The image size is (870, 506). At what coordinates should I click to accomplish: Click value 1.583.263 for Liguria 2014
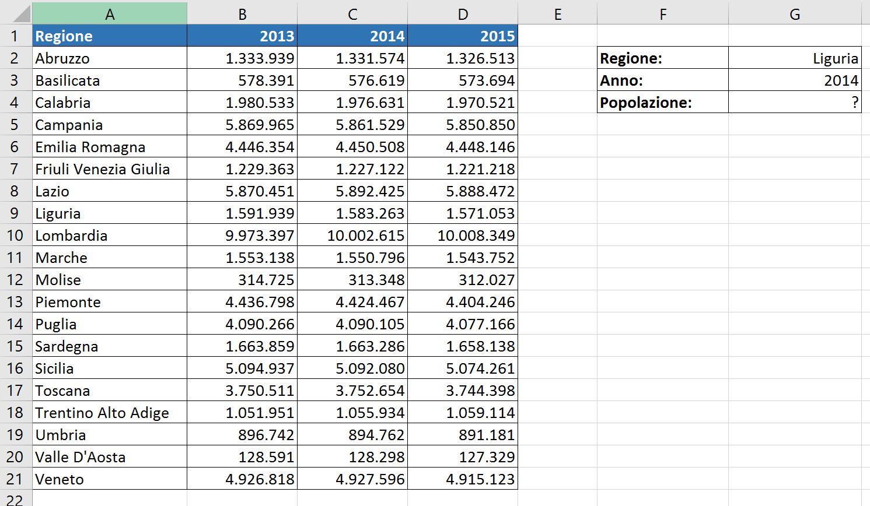tap(352, 213)
